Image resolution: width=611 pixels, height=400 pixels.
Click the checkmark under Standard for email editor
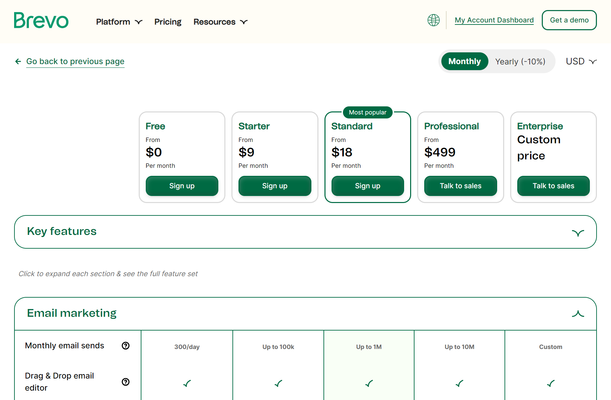[x=368, y=383]
